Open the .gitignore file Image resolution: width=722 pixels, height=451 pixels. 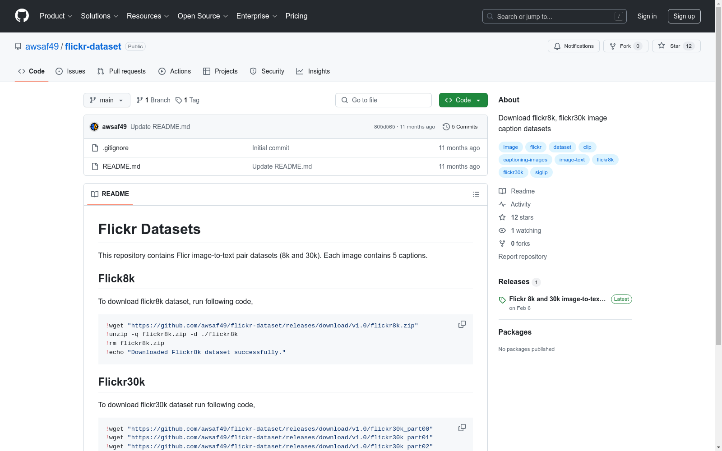coord(116,148)
